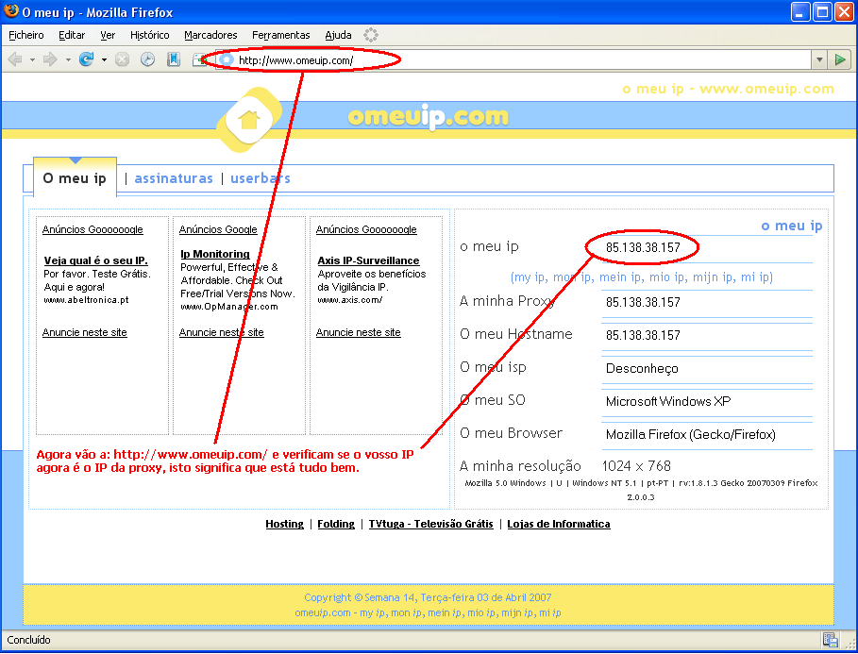This screenshot has width=858, height=654.
Task: Click the Back navigation arrow
Action: (15, 59)
